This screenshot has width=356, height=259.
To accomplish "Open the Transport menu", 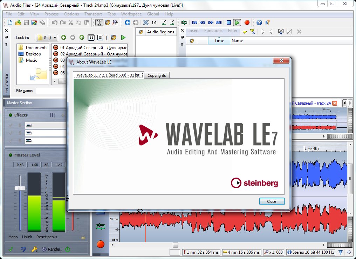I will [x=93, y=14].
